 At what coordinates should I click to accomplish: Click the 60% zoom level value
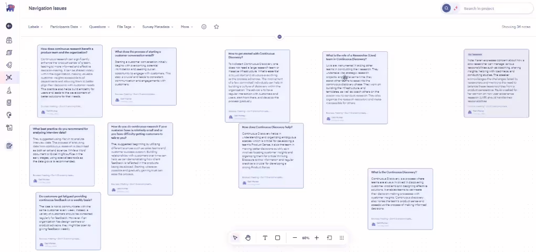[x=306, y=238]
